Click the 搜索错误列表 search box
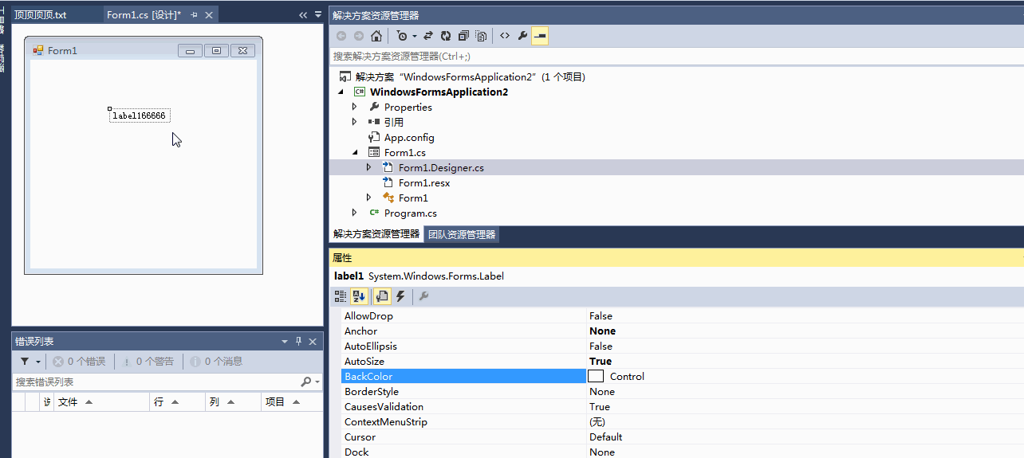Screen dimensions: 1024x458 coord(156,382)
